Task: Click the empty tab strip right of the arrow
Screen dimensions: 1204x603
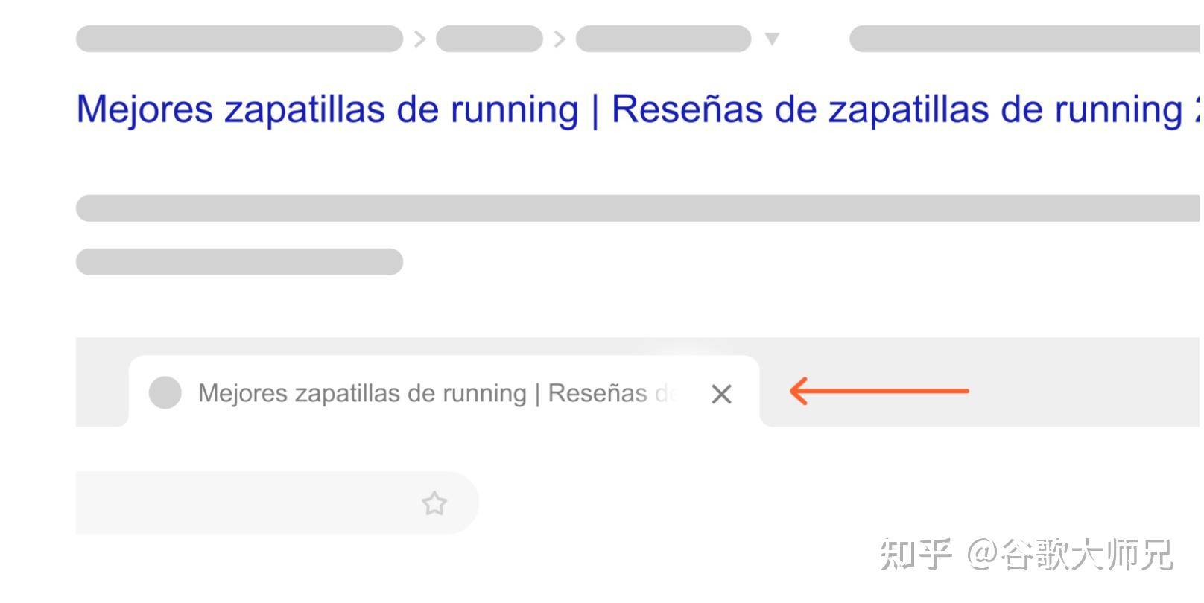Action: pyautogui.click(x=1088, y=383)
